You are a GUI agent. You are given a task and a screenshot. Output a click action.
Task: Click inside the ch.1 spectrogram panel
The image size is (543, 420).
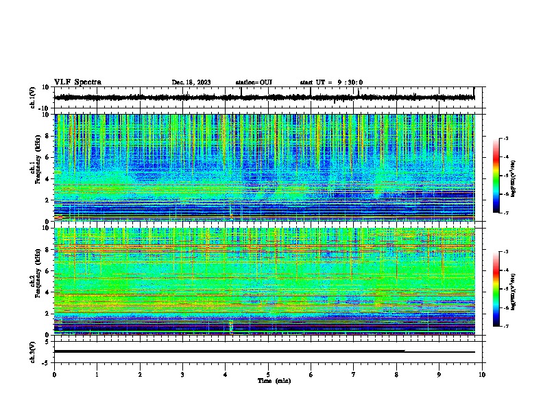click(265, 167)
